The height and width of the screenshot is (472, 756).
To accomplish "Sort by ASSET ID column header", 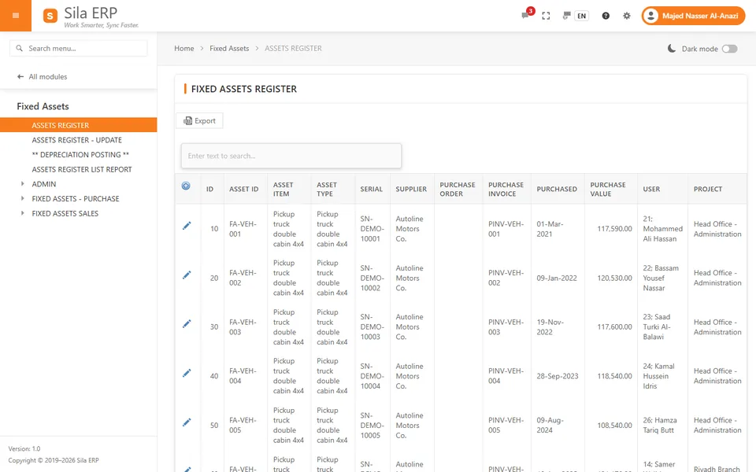I will click(x=244, y=190).
